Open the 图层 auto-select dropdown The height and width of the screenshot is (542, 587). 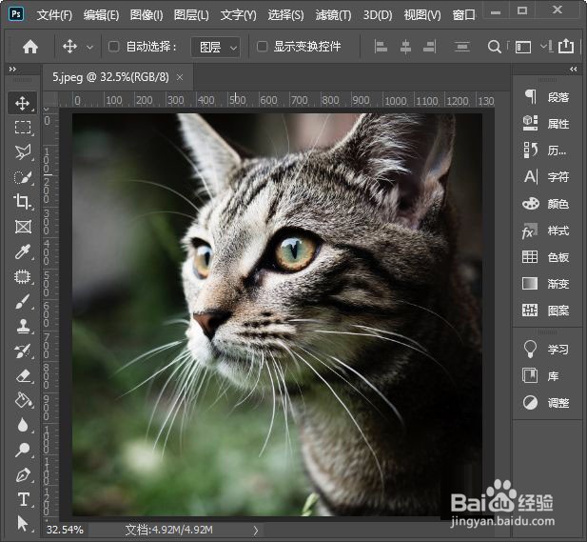tap(215, 48)
